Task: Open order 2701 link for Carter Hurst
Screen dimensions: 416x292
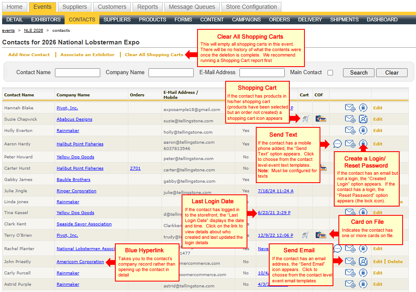Action: [x=135, y=168]
